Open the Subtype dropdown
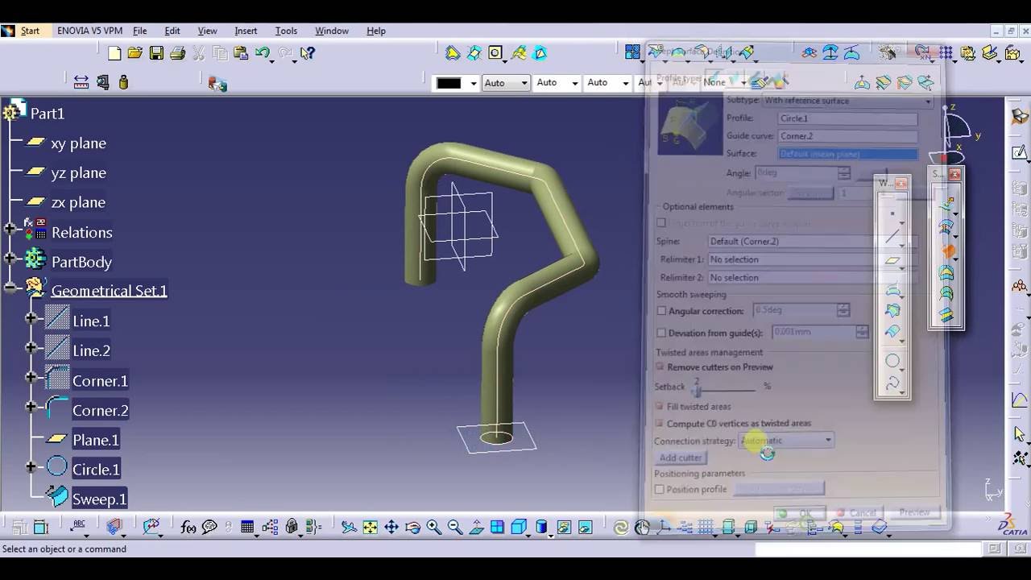 [928, 101]
